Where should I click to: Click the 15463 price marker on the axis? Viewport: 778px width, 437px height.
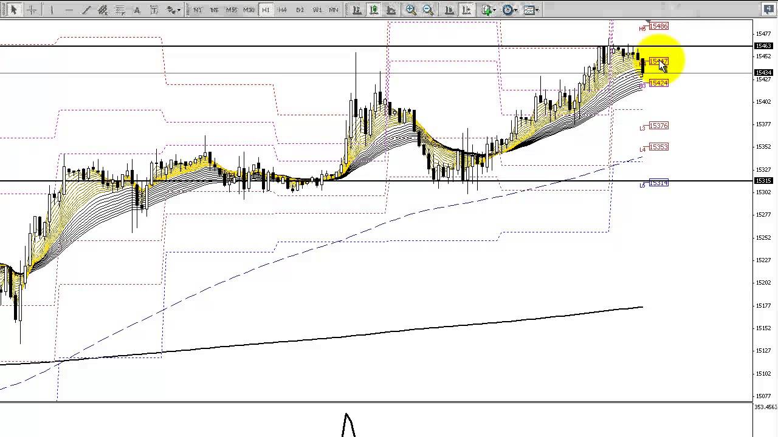[x=763, y=46]
